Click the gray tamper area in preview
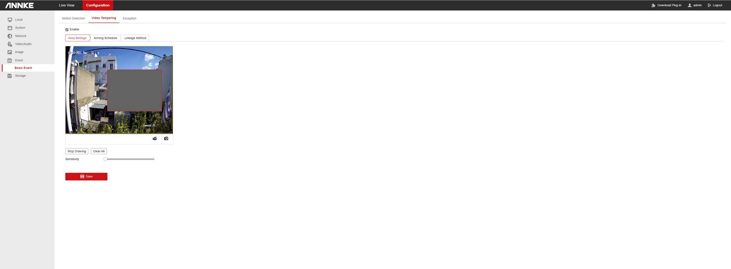The width and height of the screenshot is (731, 269). pyautogui.click(x=135, y=90)
